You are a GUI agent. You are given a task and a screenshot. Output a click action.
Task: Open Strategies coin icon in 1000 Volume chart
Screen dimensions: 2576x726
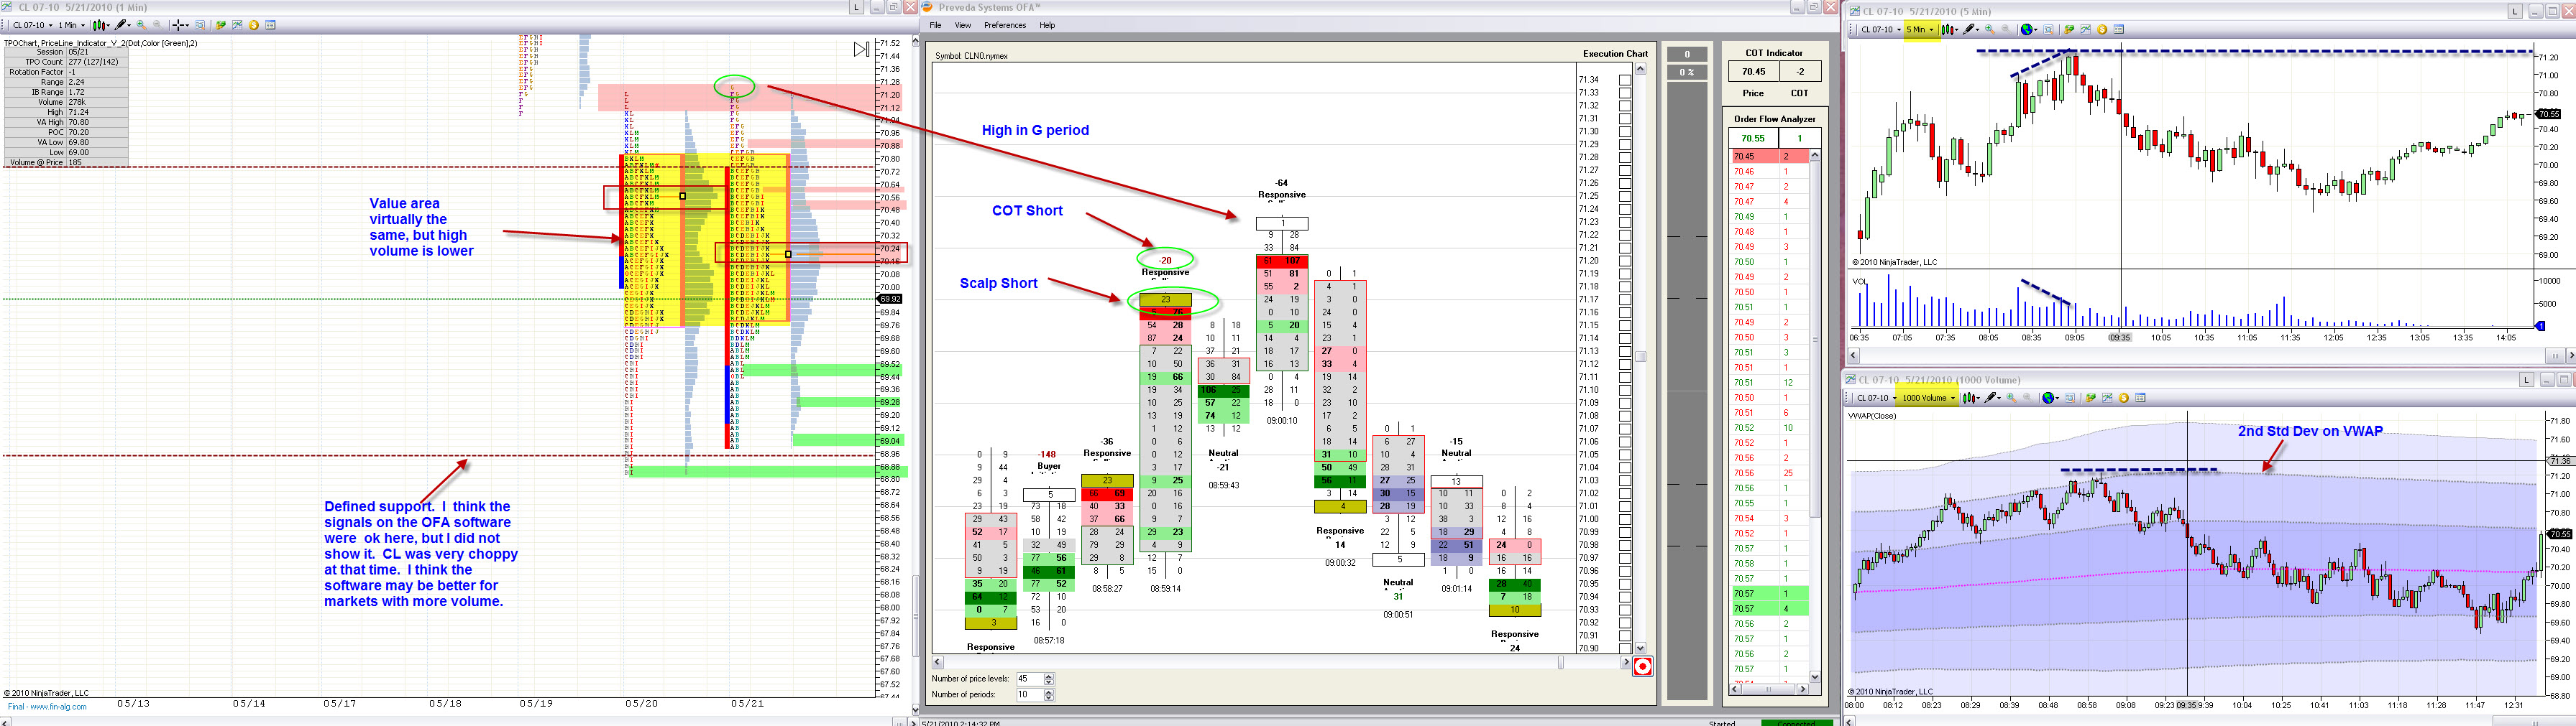(x=2124, y=397)
